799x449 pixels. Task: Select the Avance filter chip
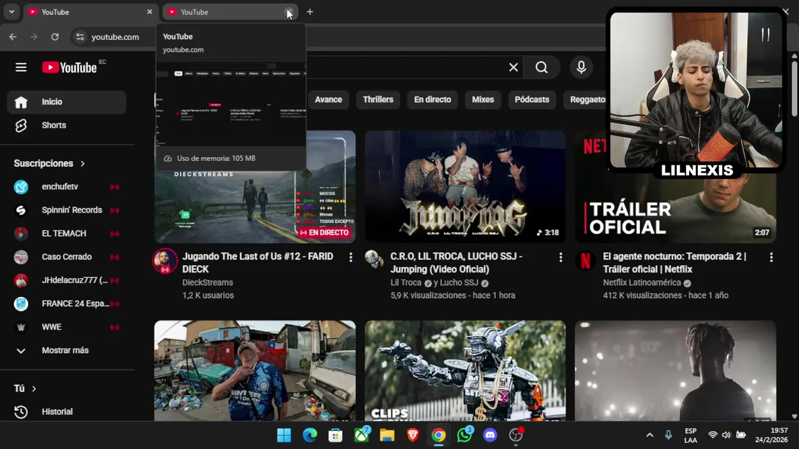[328, 99]
